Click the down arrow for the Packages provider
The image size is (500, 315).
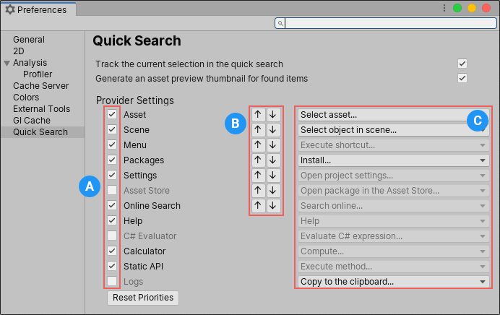(x=272, y=160)
